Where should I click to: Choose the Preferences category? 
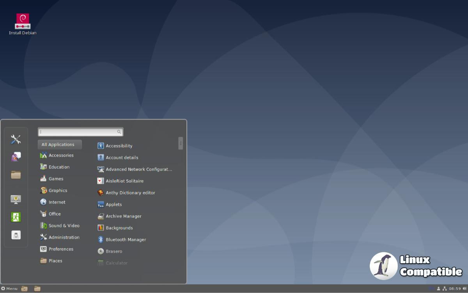(x=61, y=249)
